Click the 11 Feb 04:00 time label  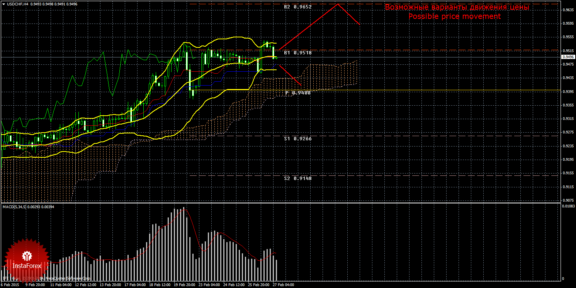pos(61,285)
